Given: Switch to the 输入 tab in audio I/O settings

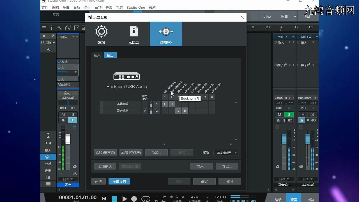Looking at the screenshot, I should tap(97, 55).
